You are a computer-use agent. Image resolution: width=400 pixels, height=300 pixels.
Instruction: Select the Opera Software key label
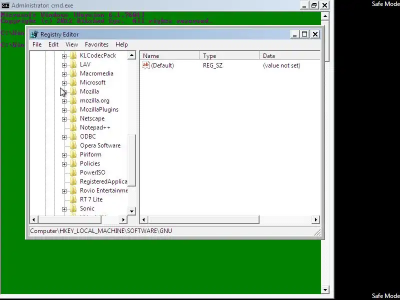100,145
